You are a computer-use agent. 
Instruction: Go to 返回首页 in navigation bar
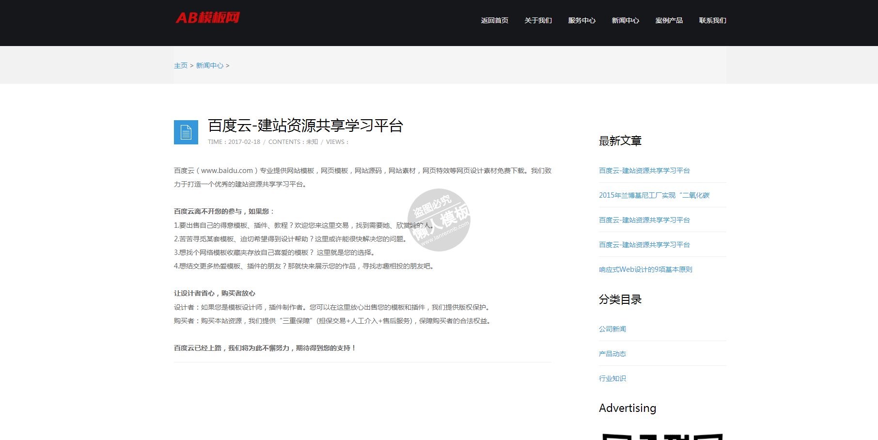click(494, 20)
